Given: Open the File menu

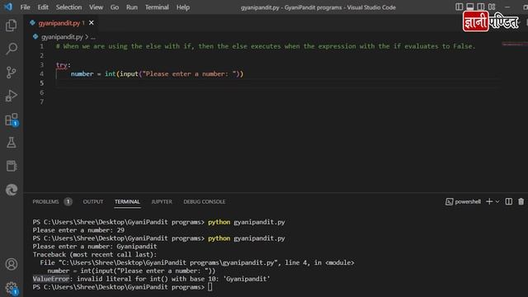Looking at the screenshot, I should tap(26, 7).
